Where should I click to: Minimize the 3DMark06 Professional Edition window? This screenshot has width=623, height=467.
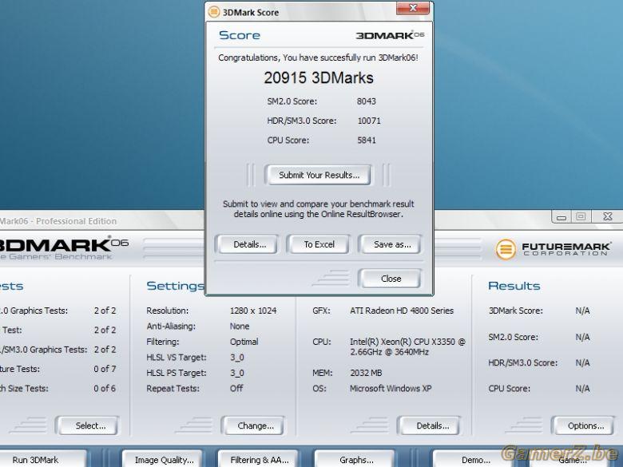(x=561, y=217)
